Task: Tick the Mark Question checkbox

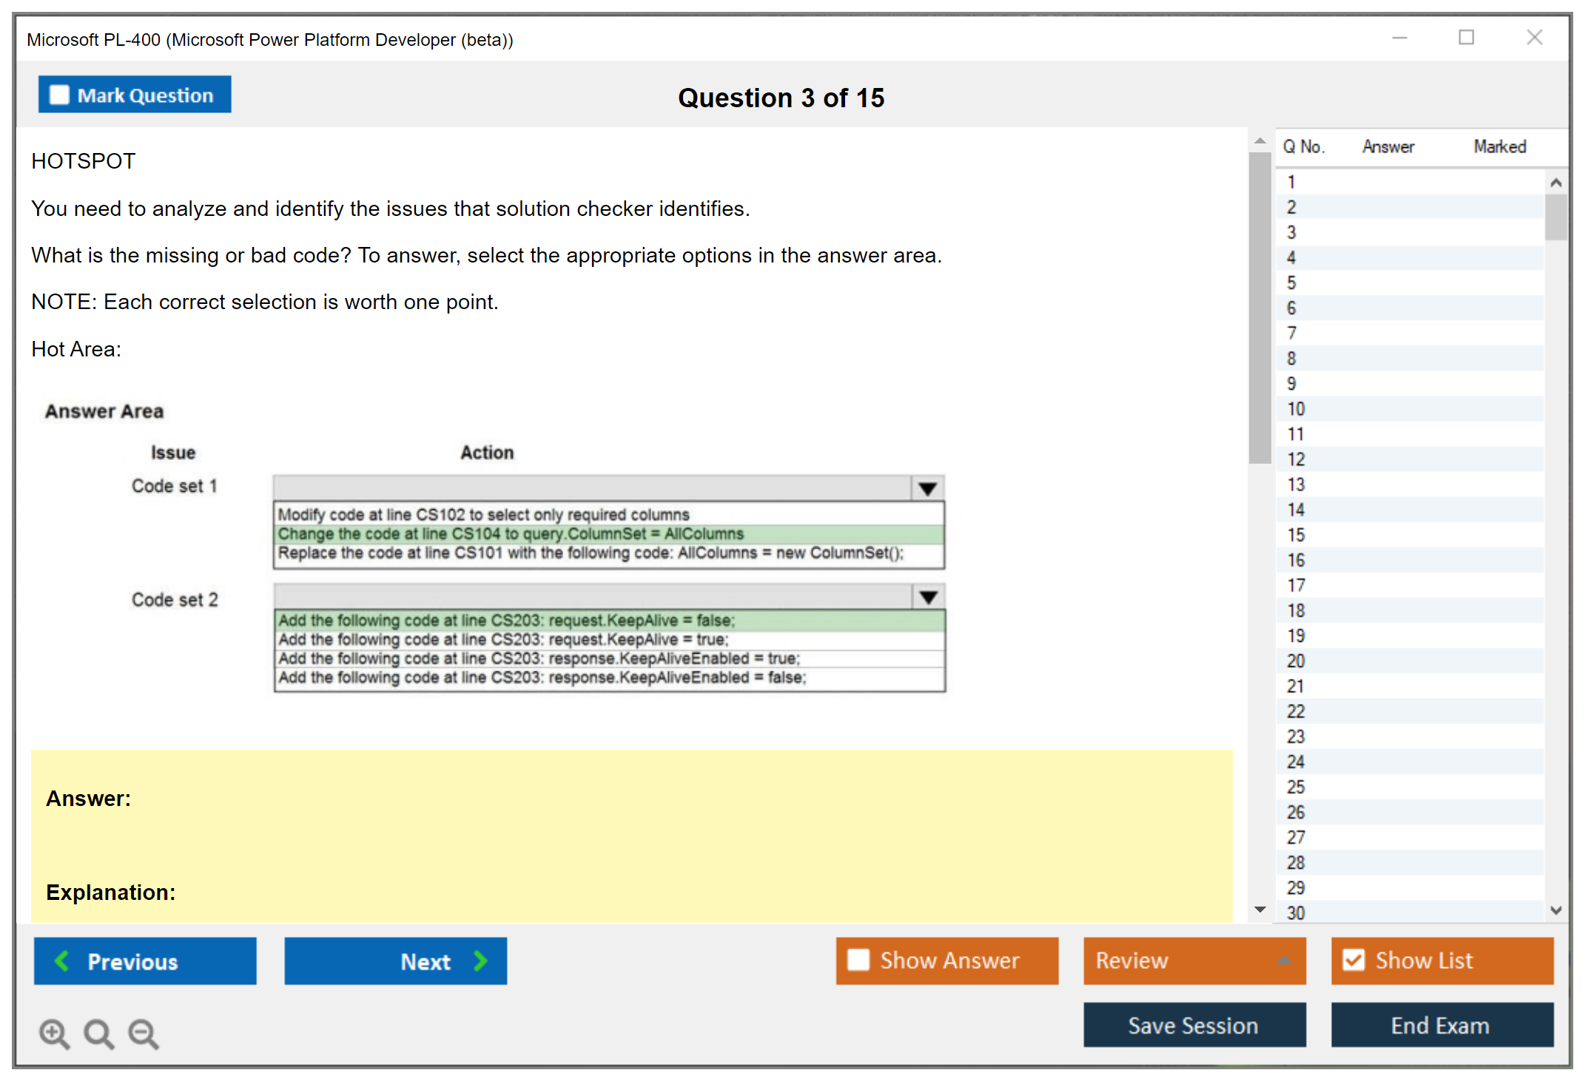Action: 59,95
